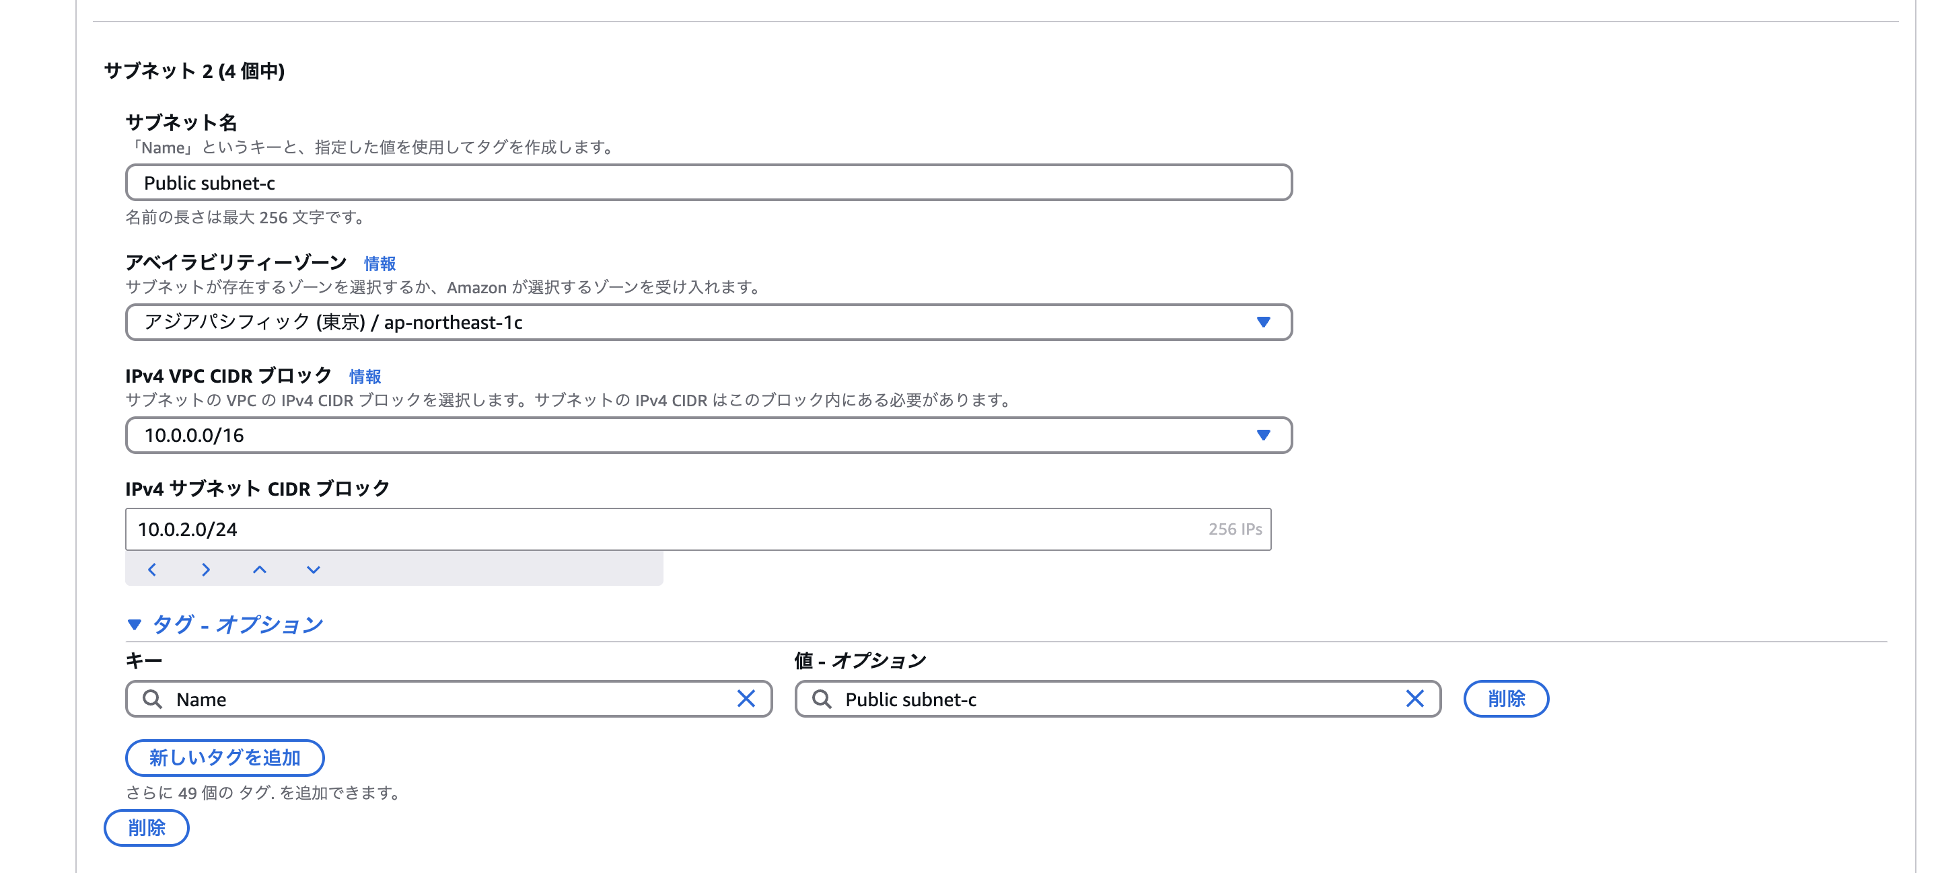The image size is (1938, 873).
Task: Open the IPv4 VPC CIDR block dropdown
Action: [1263, 434]
